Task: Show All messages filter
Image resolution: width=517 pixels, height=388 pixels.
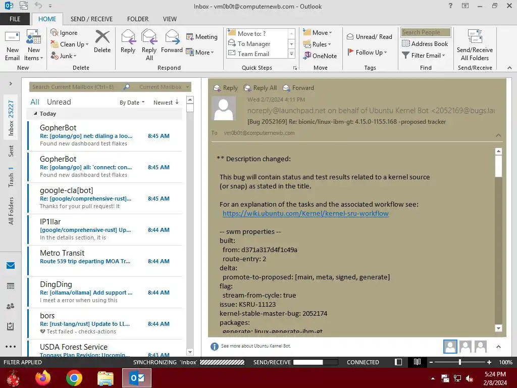Action: point(35,102)
